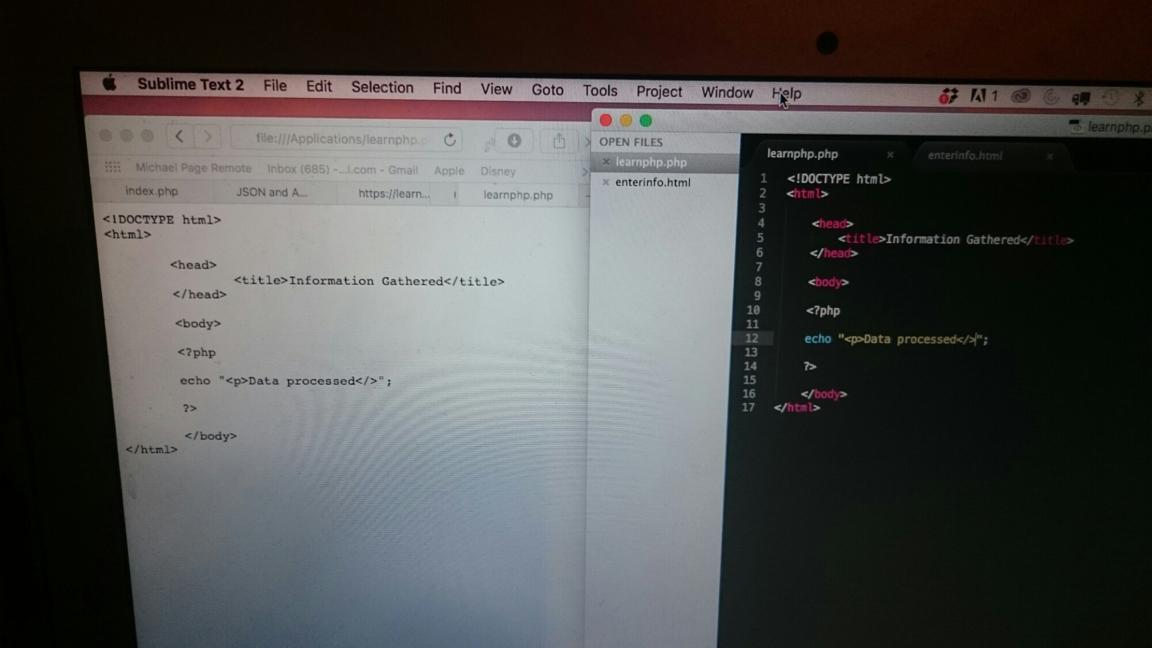Image resolution: width=1152 pixels, height=648 pixels.
Task: Select the index.php Safari tab
Action: click(151, 191)
